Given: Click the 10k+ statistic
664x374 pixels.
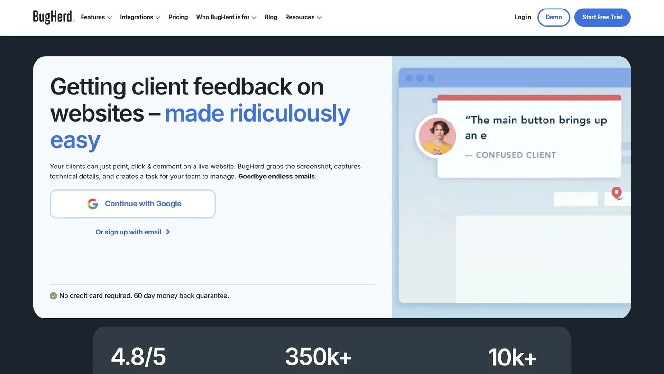Looking at the screenshot, I should (x=512, y=358).
